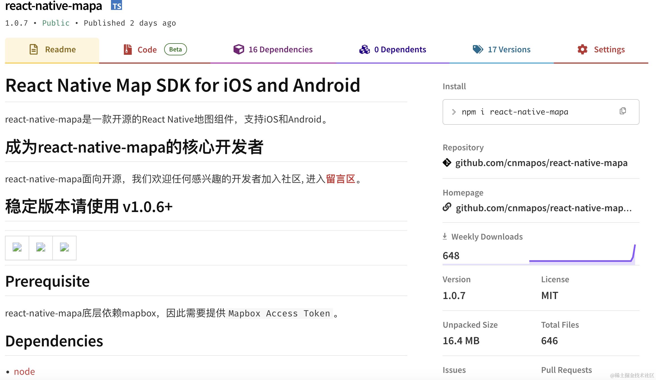Click the red 留言区 link

341,179
